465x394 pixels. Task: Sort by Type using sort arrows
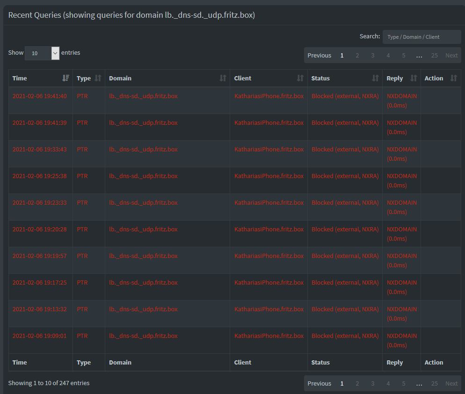click(98, 78)
